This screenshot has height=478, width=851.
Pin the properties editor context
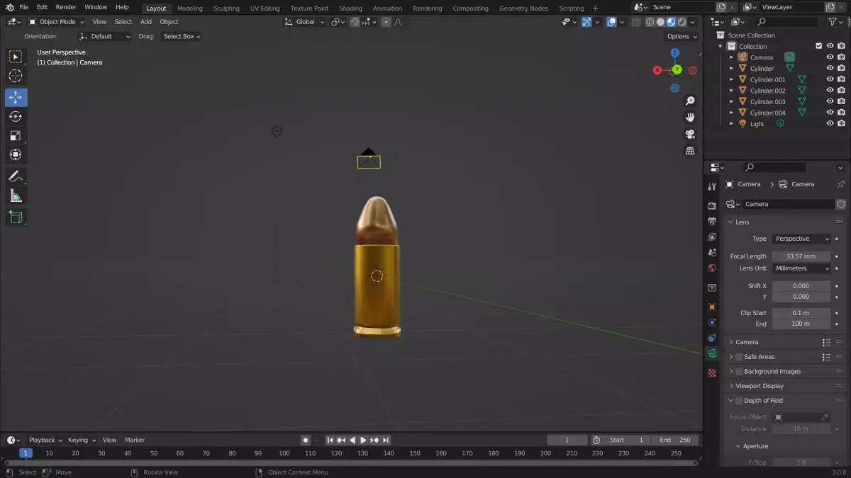tap(840, 184)
